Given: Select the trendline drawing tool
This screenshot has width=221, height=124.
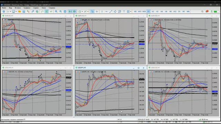Looking at the screenshot, I should pos(111,11).
